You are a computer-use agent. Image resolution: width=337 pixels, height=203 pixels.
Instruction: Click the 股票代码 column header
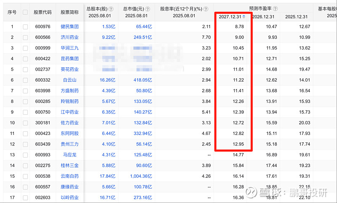coord(43,12)
